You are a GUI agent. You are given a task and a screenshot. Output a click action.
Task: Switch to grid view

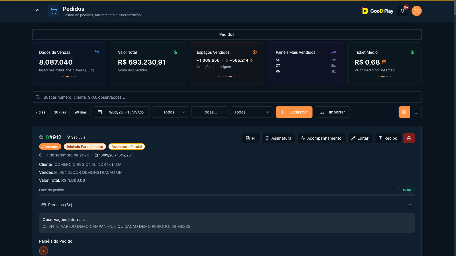pos(404,112)
